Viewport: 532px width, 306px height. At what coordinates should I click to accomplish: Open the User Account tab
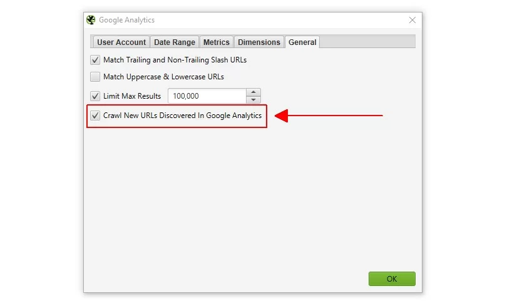[121, 42]
